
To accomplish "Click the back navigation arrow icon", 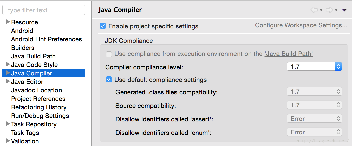I will pos(314,10).
